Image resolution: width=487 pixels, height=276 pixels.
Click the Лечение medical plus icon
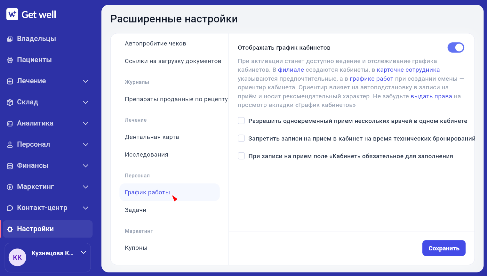tap(10, 81)
